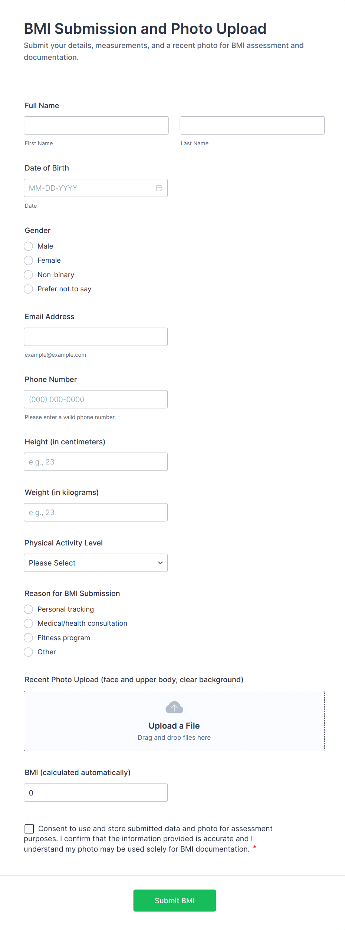Select the Male gender option
Image resolution: width=345 pixels, height=930 pixels.
pyautogui.click(x=29, y=246)
